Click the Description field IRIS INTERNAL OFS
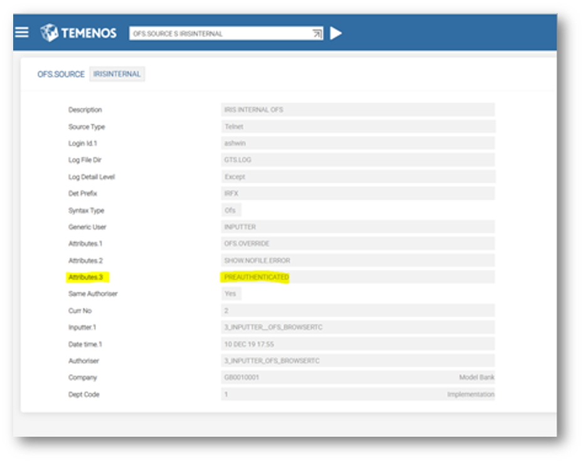584x463 pixels. 358,110
